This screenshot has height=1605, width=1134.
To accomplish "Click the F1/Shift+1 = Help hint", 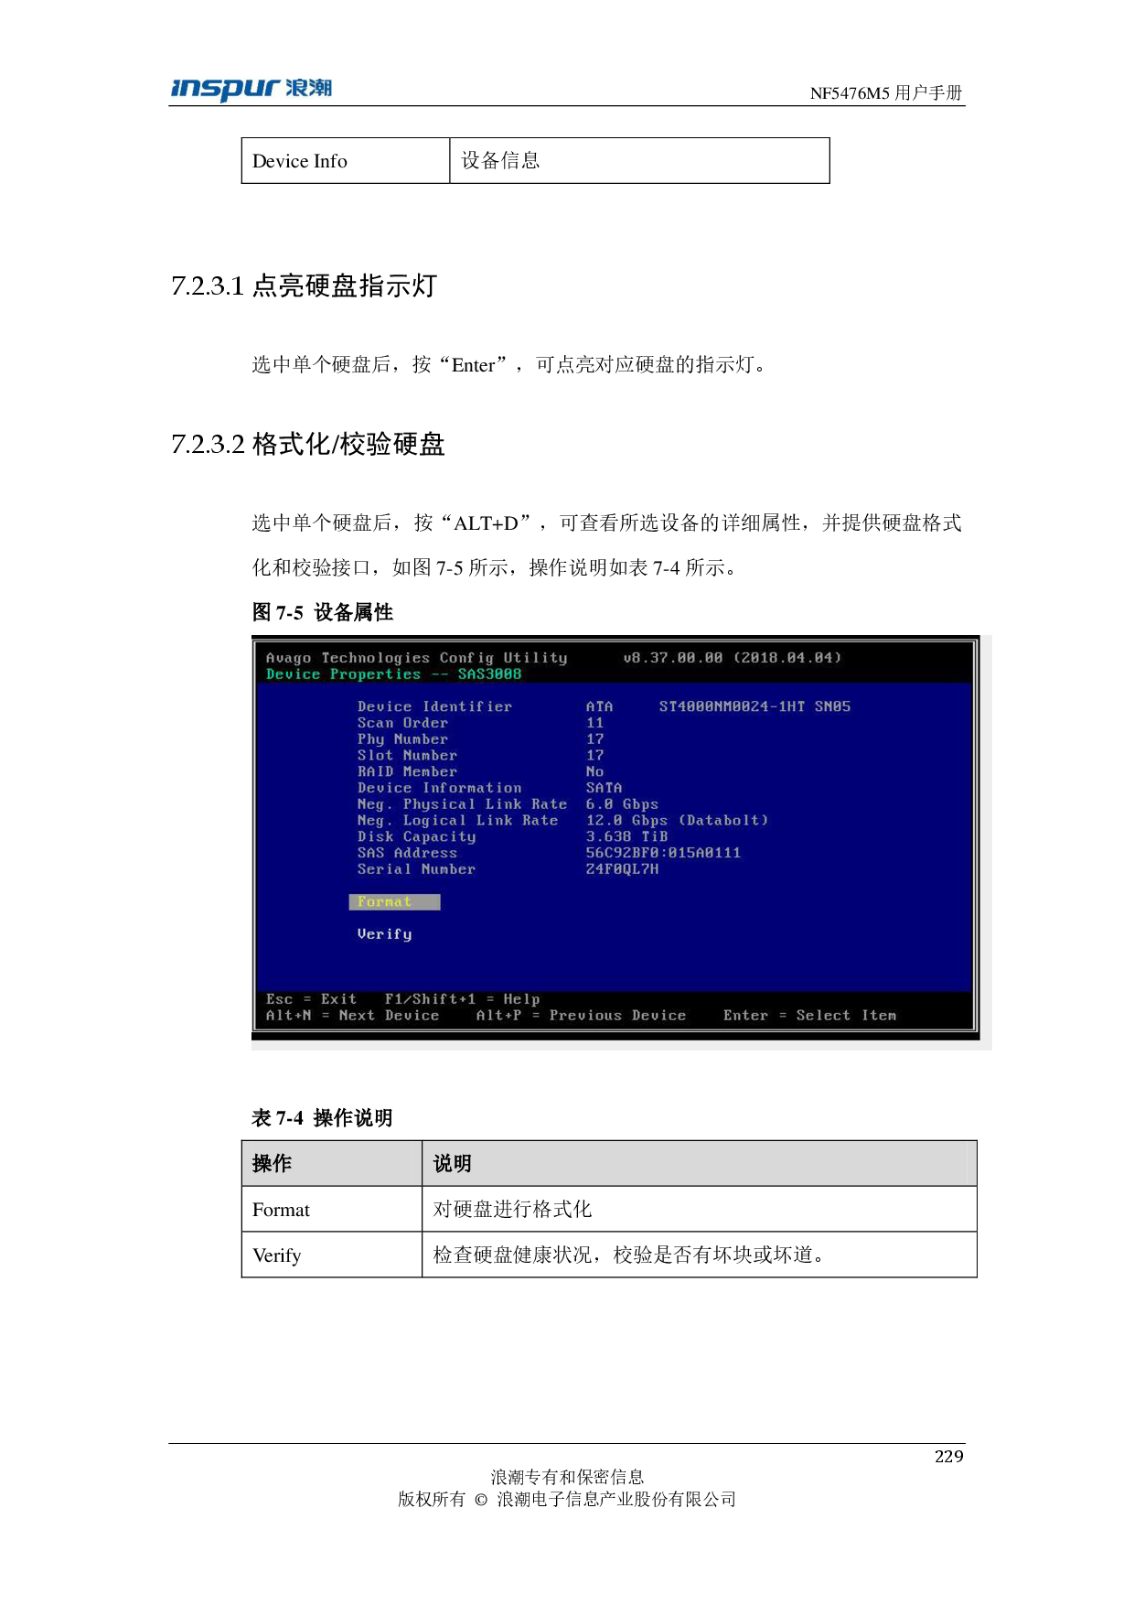I will [x=462, y=999].
